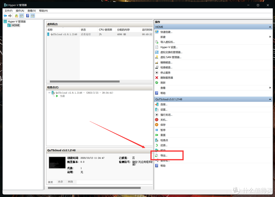Sort virtual machines by 状态 column
The height and width of the screenshot is (197, 275).
click(89, 30)
